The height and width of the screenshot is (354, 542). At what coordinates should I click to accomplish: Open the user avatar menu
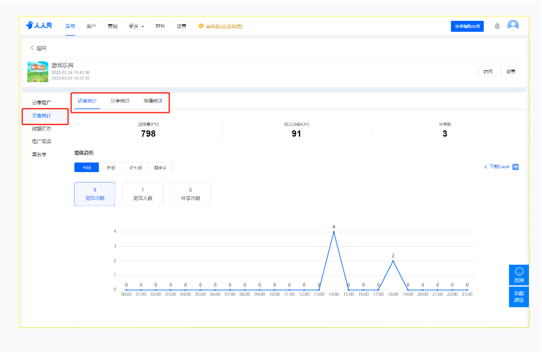tap(513, 25)
